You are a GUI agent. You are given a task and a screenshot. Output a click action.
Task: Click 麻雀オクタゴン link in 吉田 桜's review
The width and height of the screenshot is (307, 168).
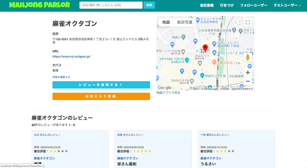[44, 158]
